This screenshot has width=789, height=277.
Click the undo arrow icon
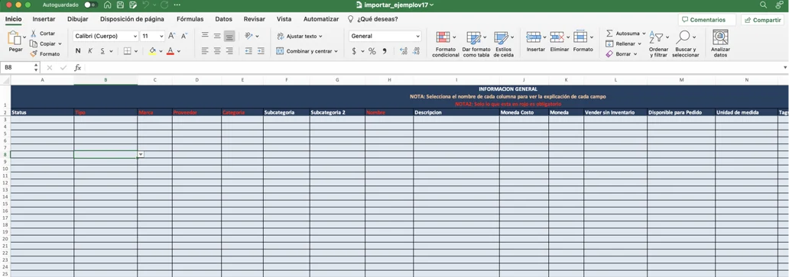coord(146,5)
